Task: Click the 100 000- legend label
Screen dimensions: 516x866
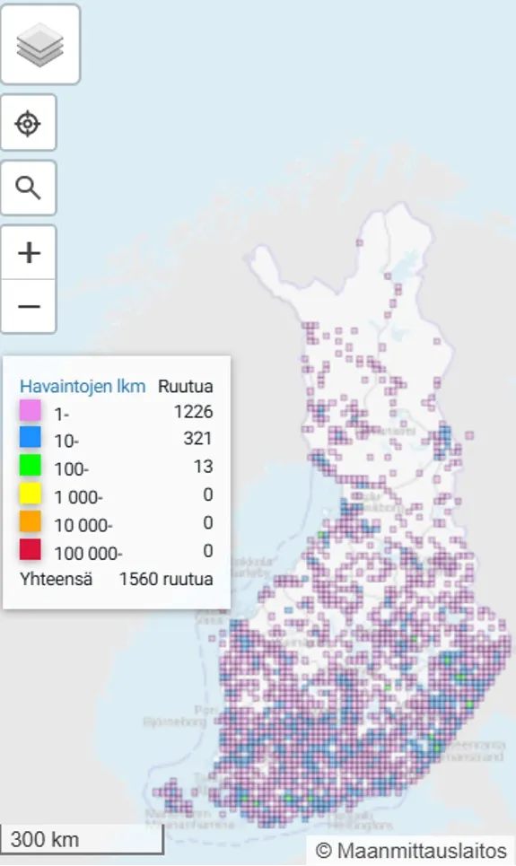Action: 89,553
